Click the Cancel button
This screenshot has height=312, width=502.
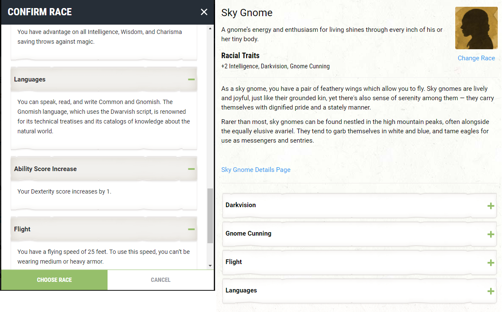[x=160, y=280]
